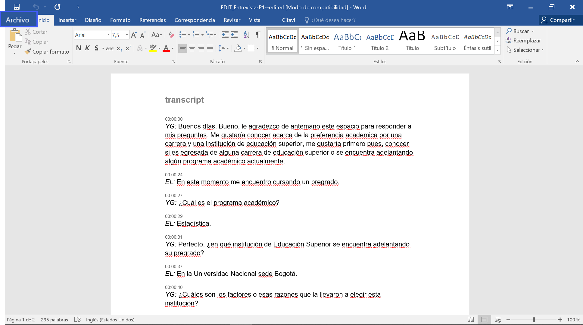Click the Copiar button
Viewport: 583px width, 325px height.
[36, 42]
